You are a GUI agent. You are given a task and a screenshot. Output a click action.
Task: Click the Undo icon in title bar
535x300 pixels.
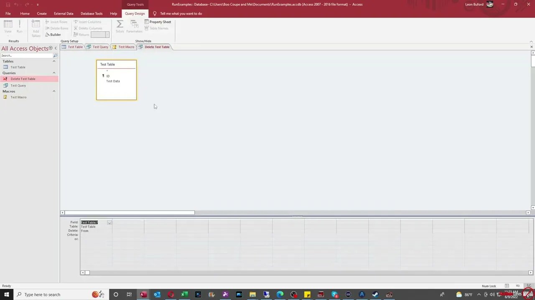tap(16, 5)
